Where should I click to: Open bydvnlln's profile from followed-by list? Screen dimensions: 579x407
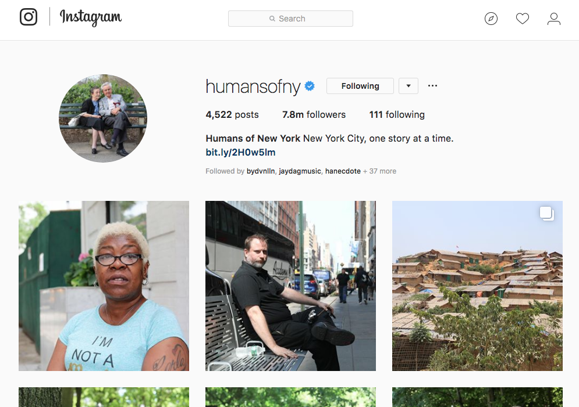pos(261,171)
